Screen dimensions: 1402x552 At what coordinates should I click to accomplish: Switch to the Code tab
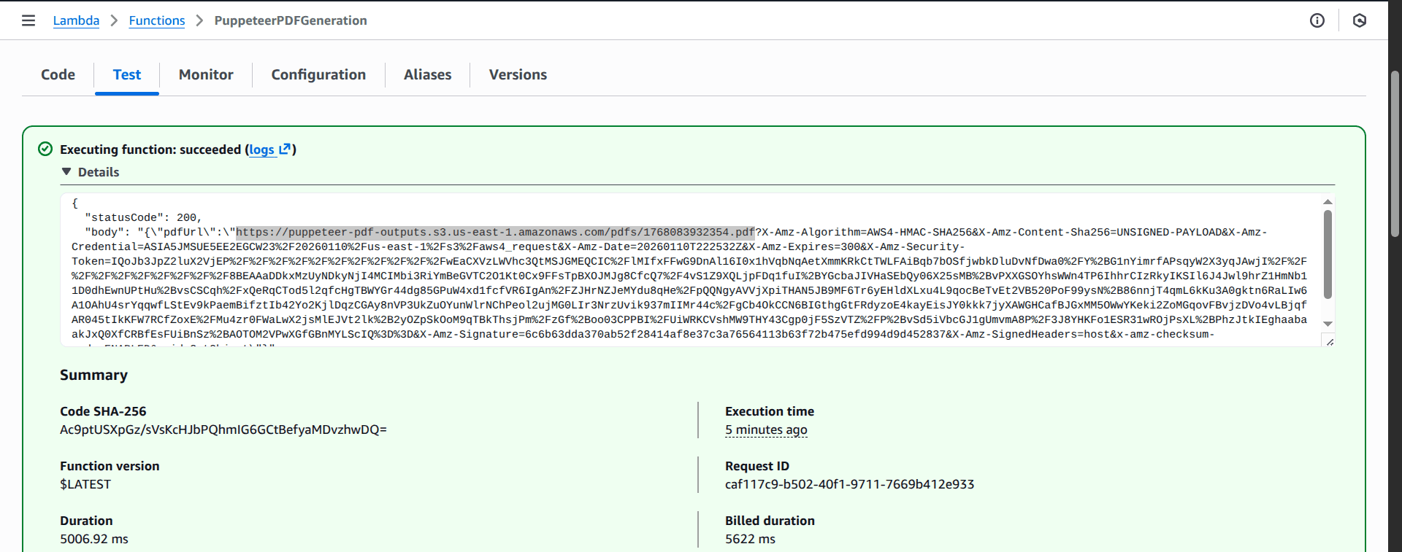pos(58,74)
